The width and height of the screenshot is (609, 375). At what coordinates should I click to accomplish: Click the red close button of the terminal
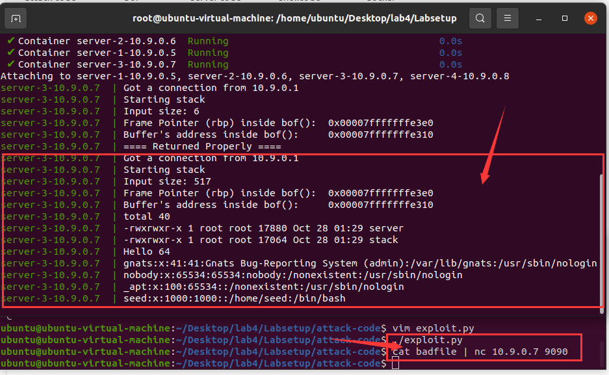coord(590,18)
